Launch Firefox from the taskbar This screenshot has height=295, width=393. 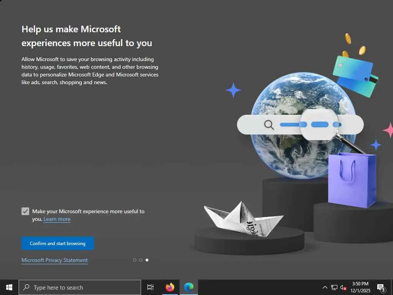click(x=170, y=287)
